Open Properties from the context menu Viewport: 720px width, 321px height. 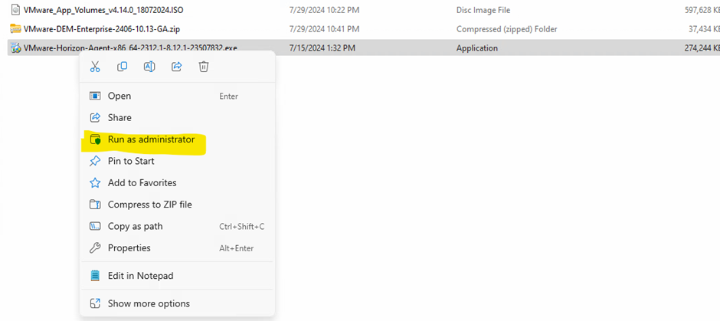(x=129, y=248)
